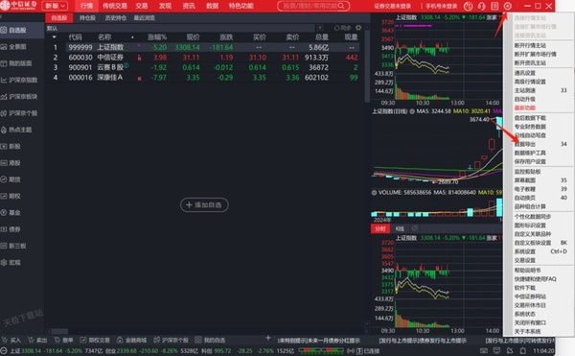This screenshot has height=356, width=575.
Task: Click 我的自选 in the bottom toolbar
Action: pos(210,340)
